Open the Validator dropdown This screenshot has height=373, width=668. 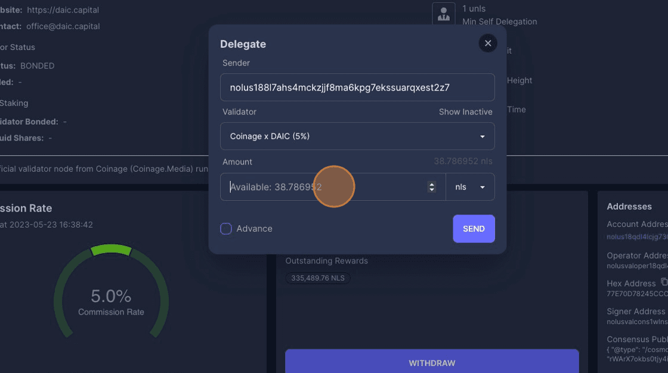pyautogui.click(x=357, y=136)
